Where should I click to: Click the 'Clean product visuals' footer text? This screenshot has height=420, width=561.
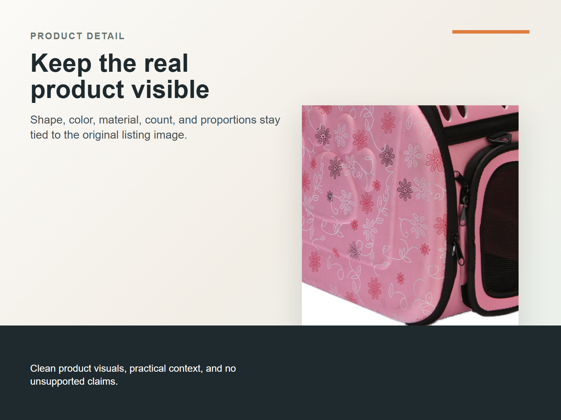(133, 368)
